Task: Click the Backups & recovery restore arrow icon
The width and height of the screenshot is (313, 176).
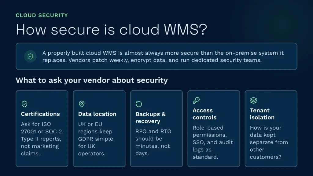Action: [139, 104]
